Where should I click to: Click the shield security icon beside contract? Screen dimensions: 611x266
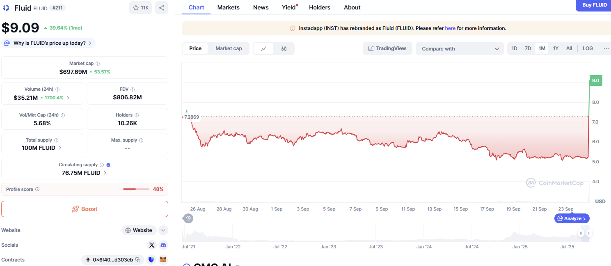pyautogui.click(x=151, y=260)
